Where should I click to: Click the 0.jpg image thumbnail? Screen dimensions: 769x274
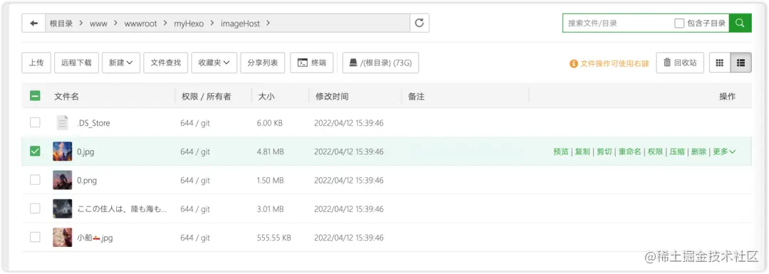[x=62, y=152]
